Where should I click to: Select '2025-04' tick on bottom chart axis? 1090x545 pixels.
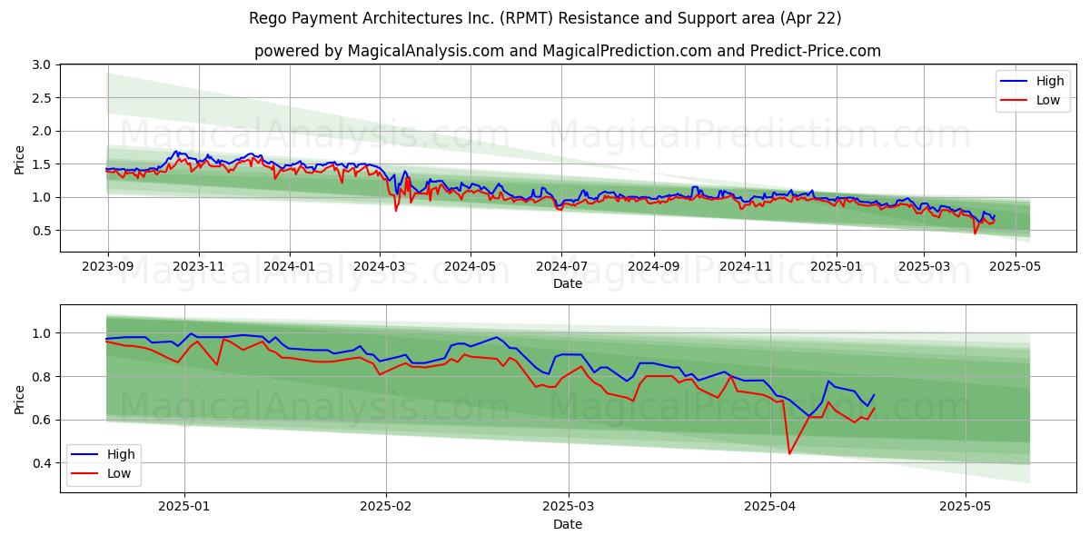(x=770, y=509)
